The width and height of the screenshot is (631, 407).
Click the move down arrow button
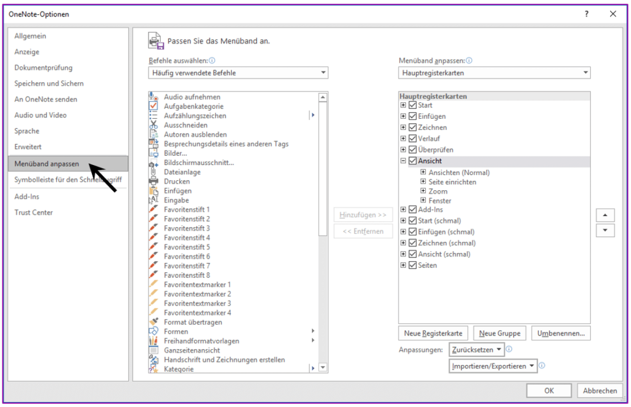[x=605, y=230]
